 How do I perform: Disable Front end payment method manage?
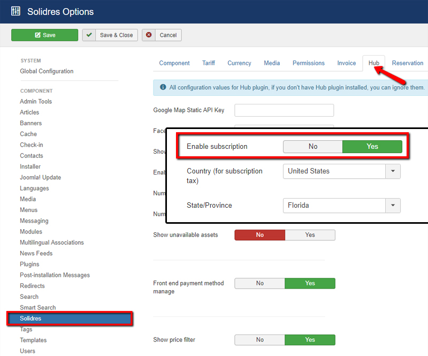[259, 283]
